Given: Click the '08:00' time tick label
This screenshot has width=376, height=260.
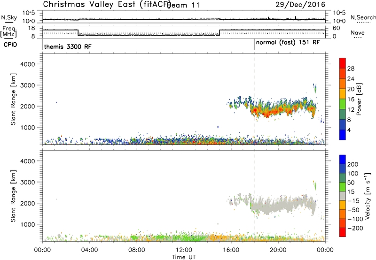Looking at the screenshot, I should (137, 250).
